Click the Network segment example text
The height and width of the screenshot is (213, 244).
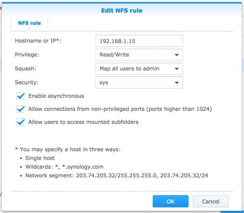117,176
